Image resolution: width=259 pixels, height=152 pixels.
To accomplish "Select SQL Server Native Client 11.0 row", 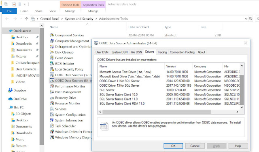I will (x=169, y=99).
